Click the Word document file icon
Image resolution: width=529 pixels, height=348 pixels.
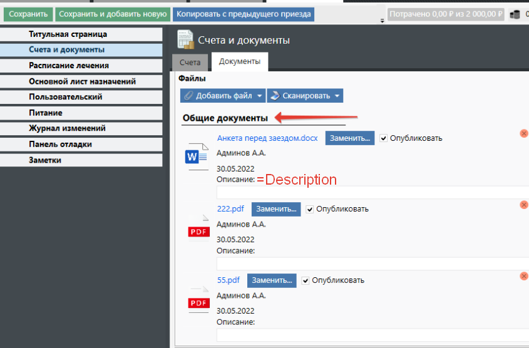click(x=198, y=155)
